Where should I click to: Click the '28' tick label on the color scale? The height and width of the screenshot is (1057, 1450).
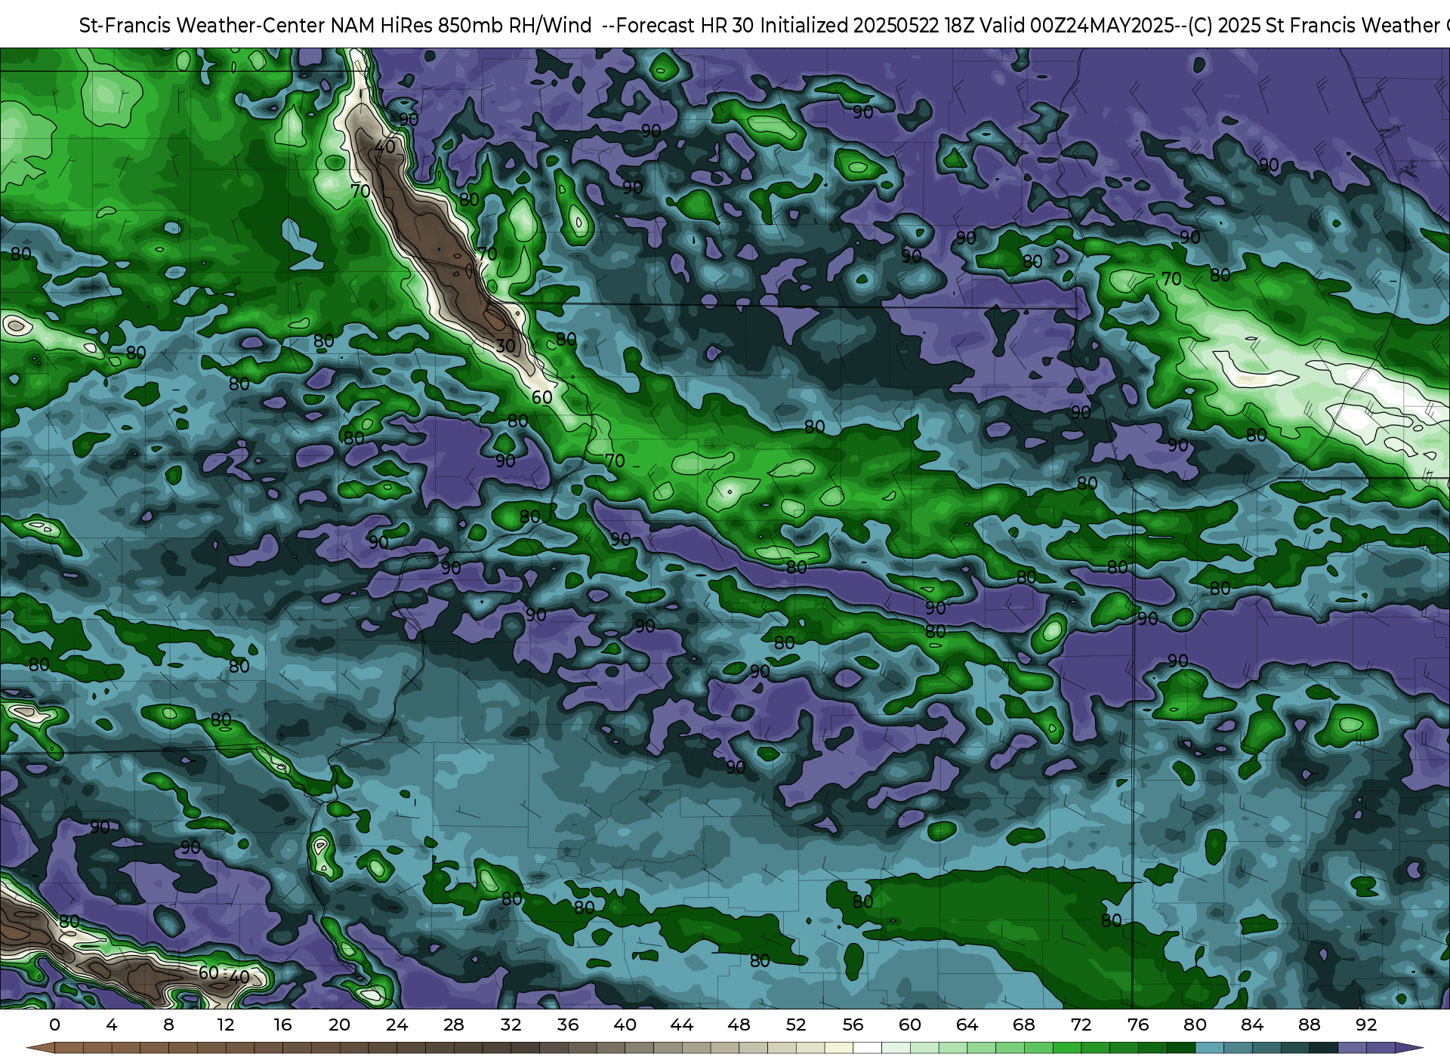(454, 1025)
